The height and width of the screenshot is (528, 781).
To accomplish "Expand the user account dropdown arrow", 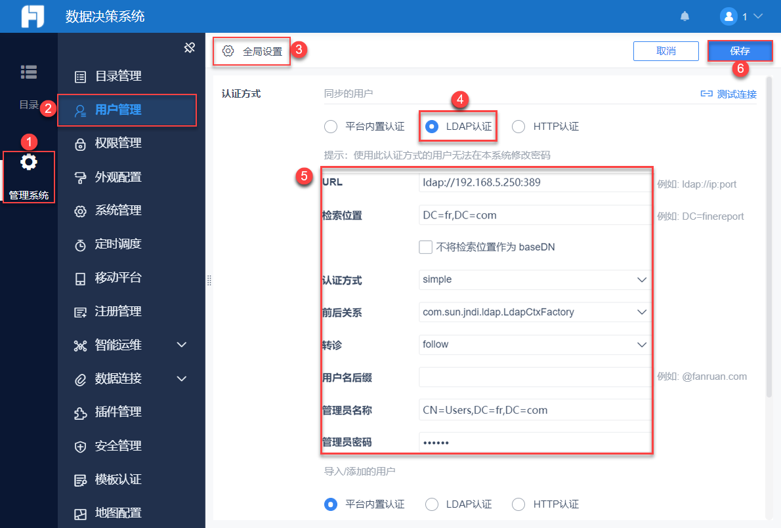I will tap(758, 16).
